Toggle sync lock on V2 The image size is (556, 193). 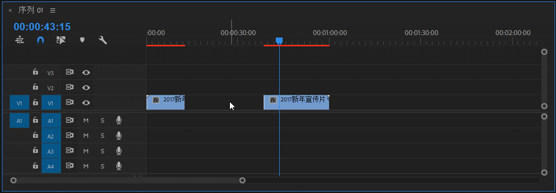69,87
